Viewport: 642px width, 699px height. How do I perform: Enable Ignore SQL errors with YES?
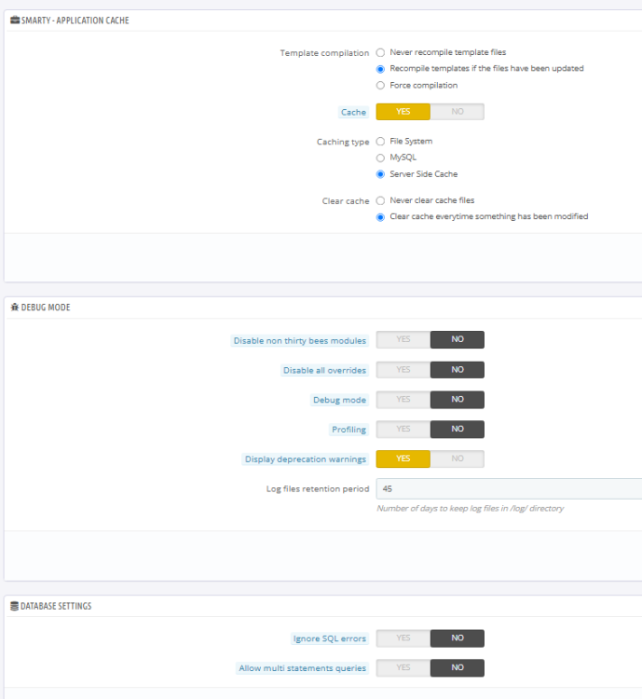[x=403, y=638]
